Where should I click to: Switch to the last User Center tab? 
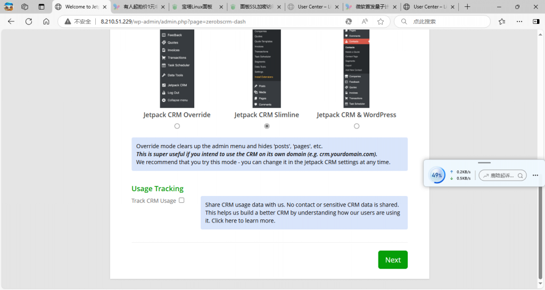click(x=430, y=6)
